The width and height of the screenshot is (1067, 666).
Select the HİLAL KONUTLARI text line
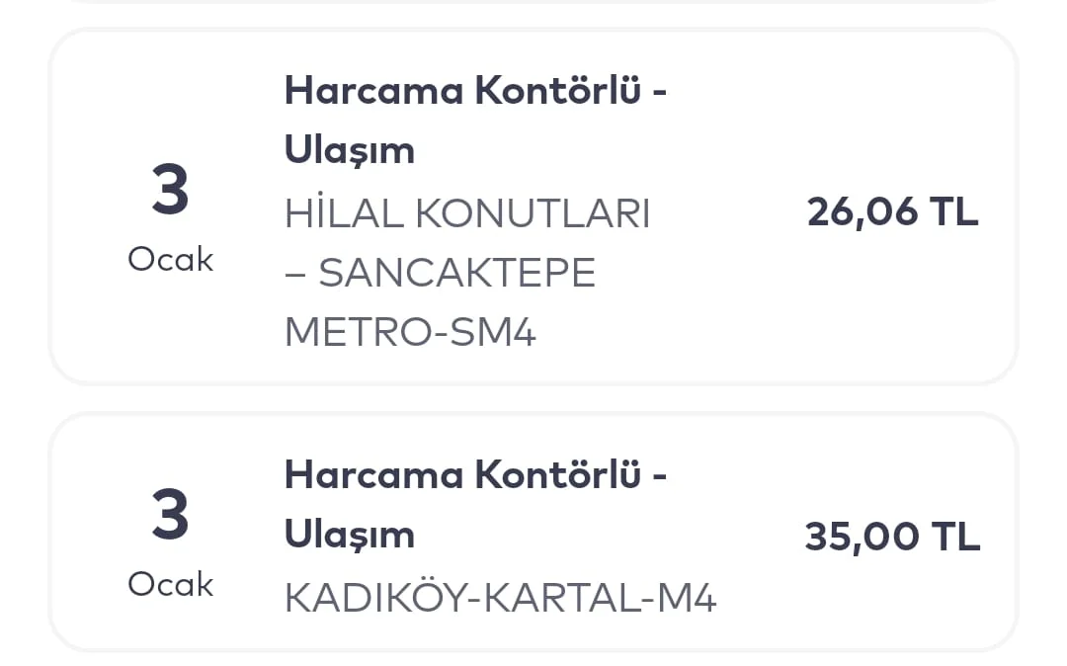pos(467,213)
